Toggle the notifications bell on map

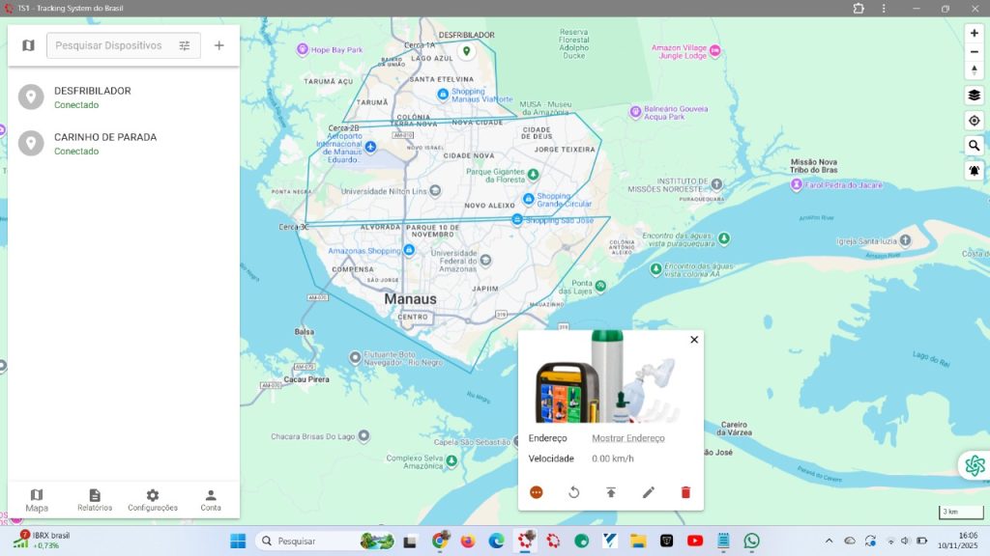(974, 171)
